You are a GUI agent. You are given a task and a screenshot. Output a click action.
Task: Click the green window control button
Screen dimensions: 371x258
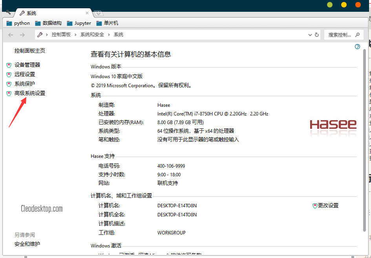(330, 5)
